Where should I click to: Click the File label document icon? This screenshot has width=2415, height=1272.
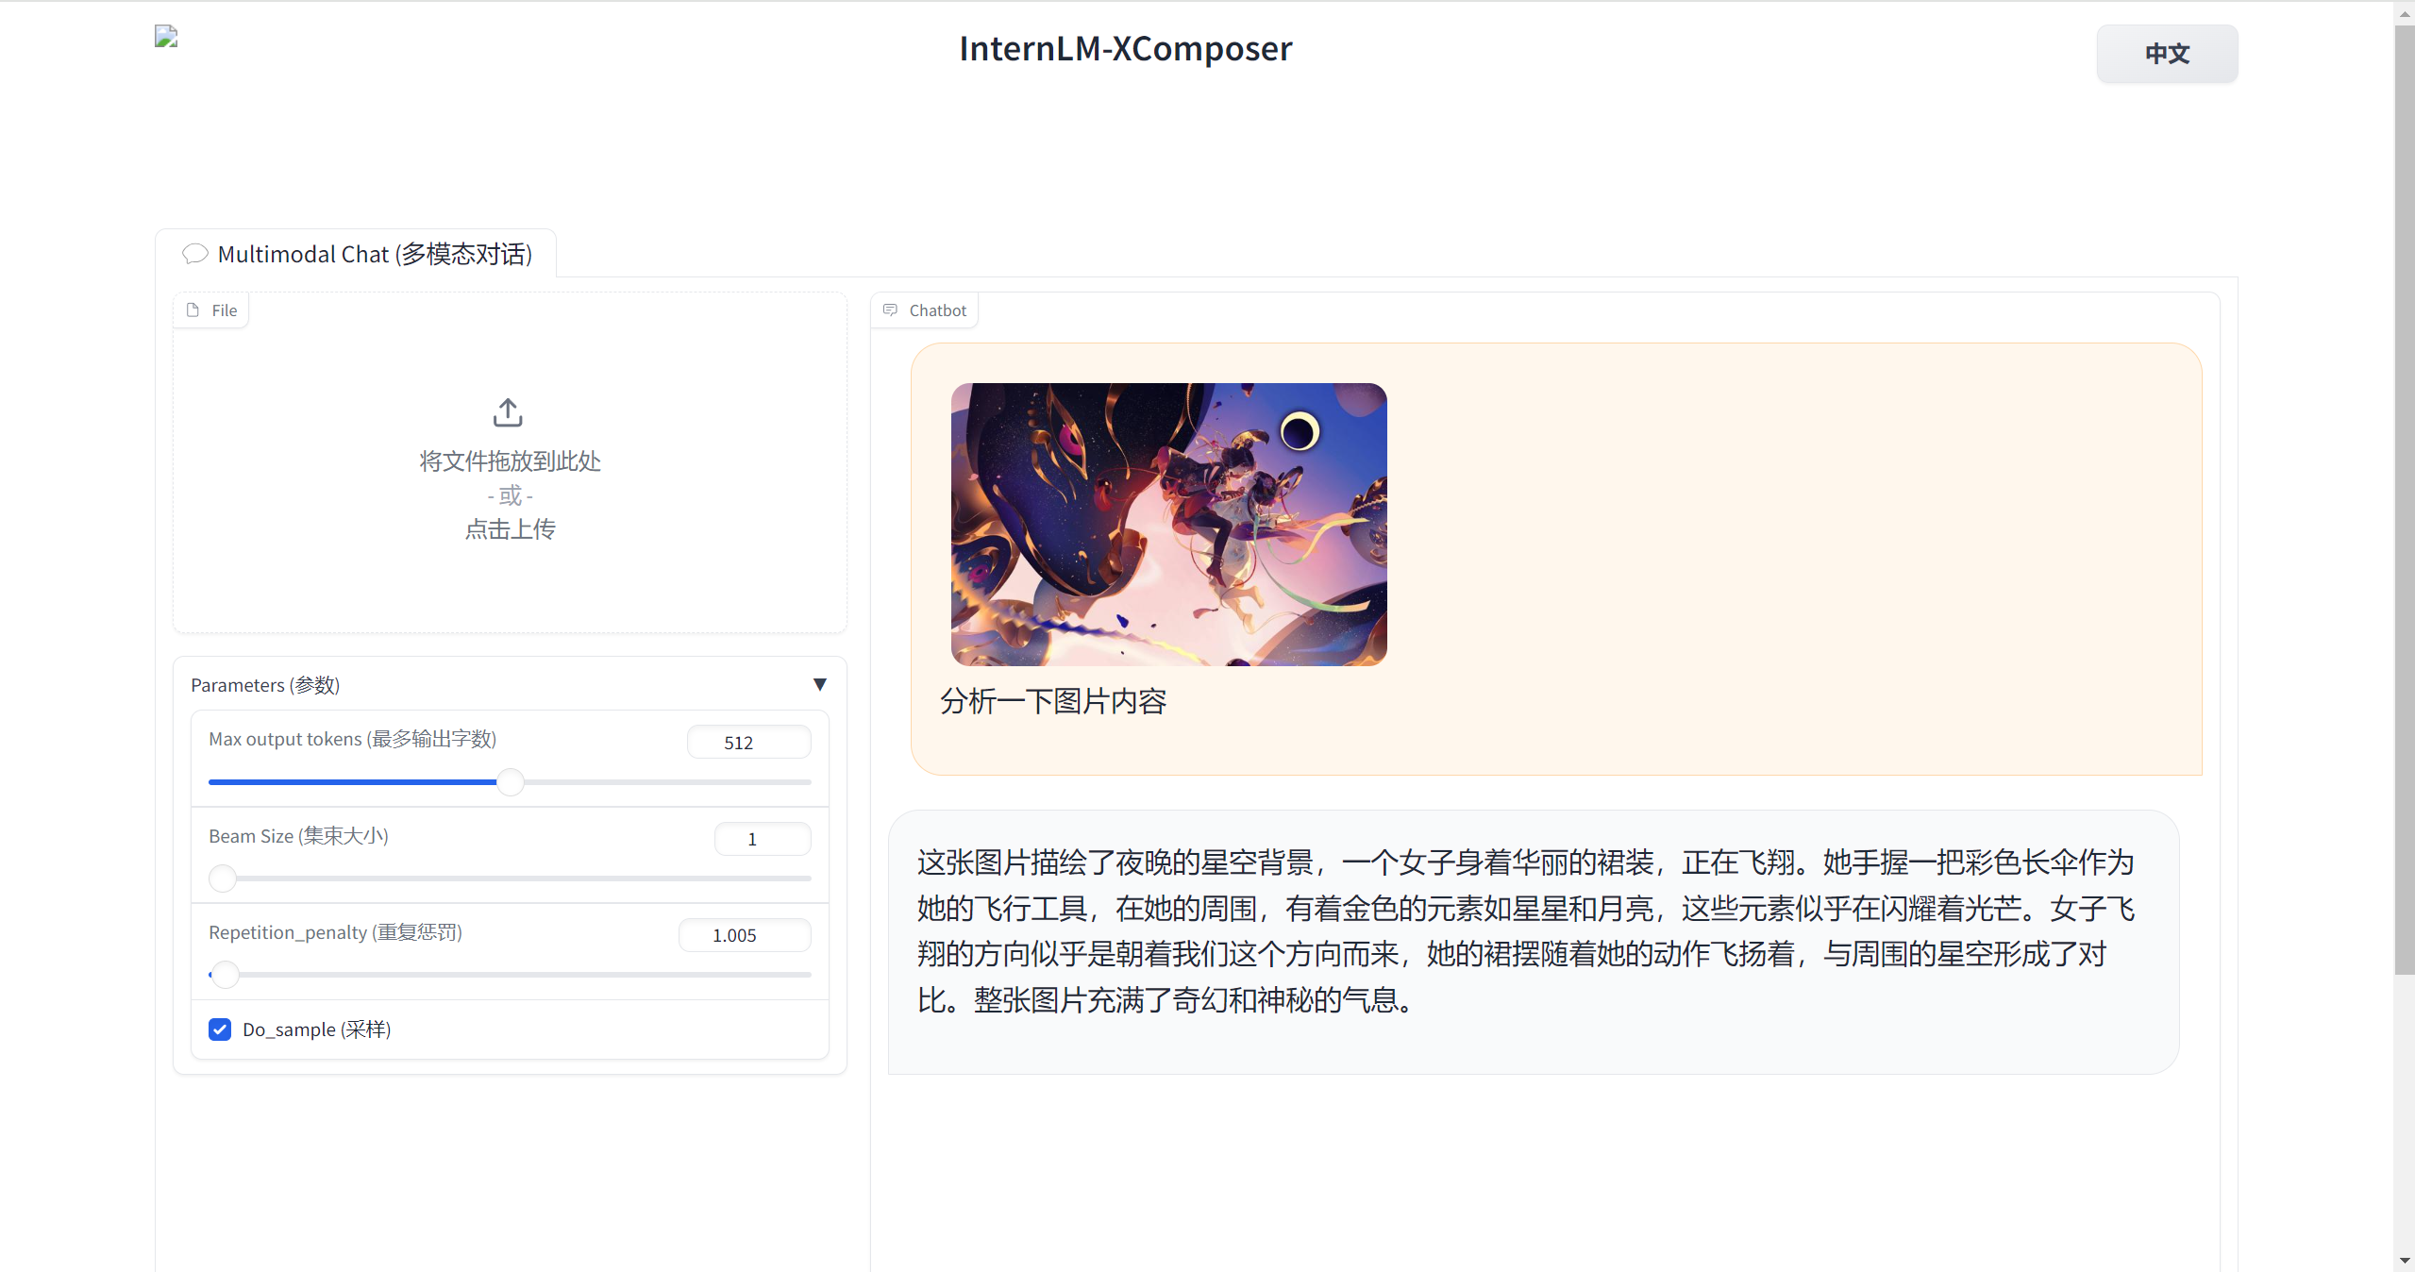[193, 310]
